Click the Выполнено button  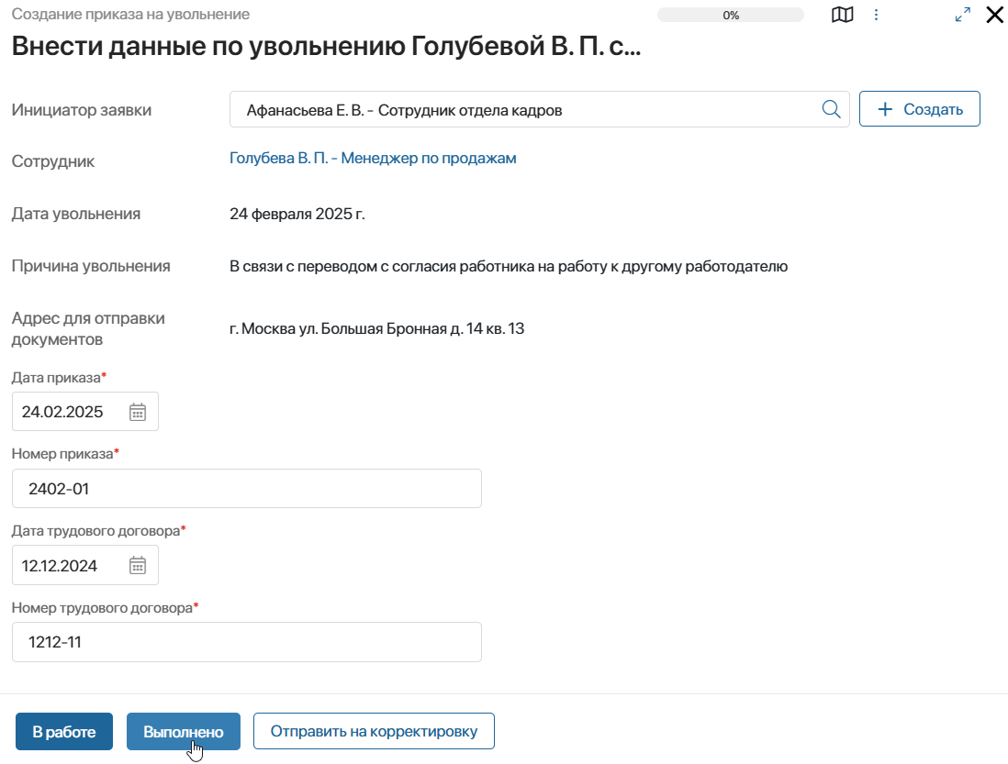coord(184,731)
